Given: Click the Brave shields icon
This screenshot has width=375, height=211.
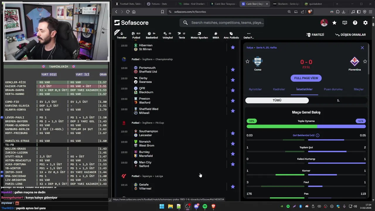Looking at the screenshot, I should coord(310,12).
